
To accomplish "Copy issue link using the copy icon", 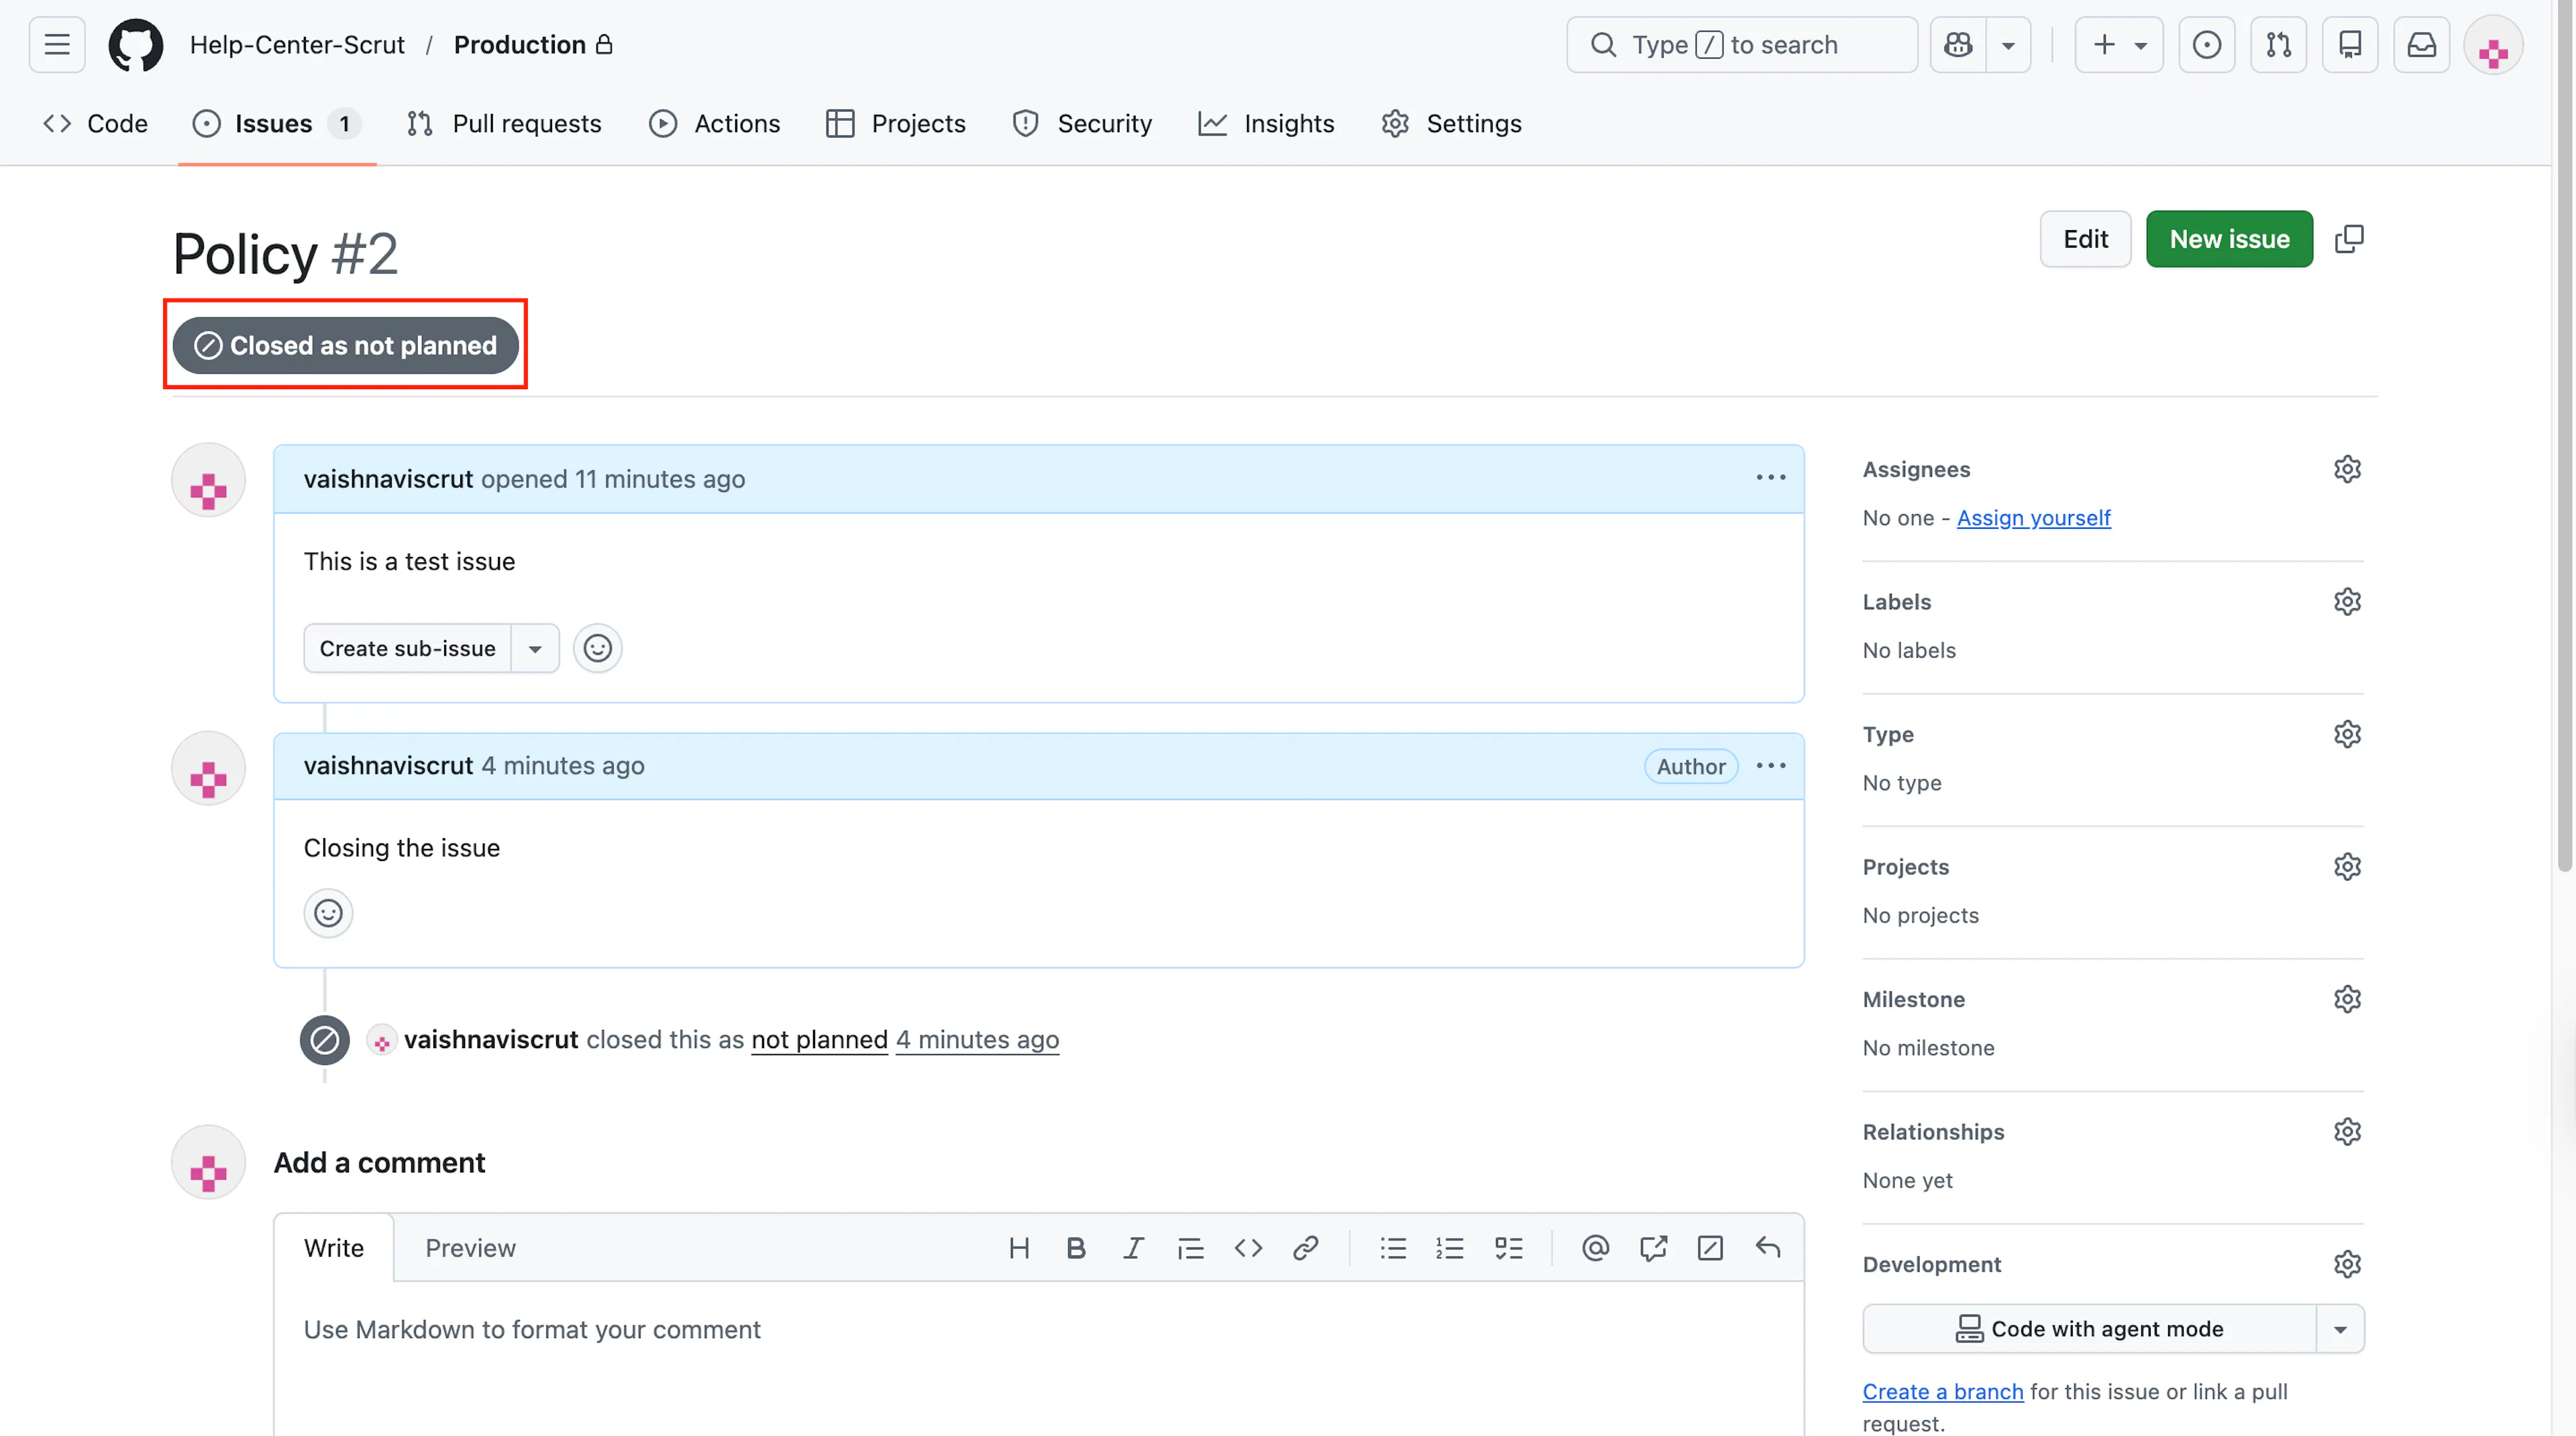I will click(2349, 239).
